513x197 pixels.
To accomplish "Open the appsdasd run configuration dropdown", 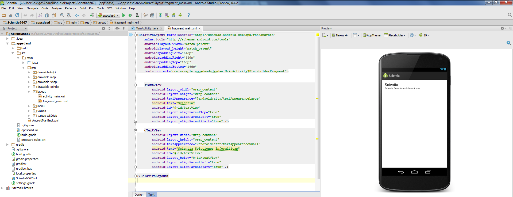I will coord(109,15).
